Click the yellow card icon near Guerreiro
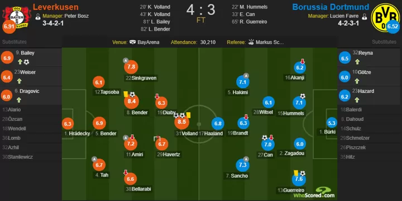402x201 pixels. [x=296, y=173]
